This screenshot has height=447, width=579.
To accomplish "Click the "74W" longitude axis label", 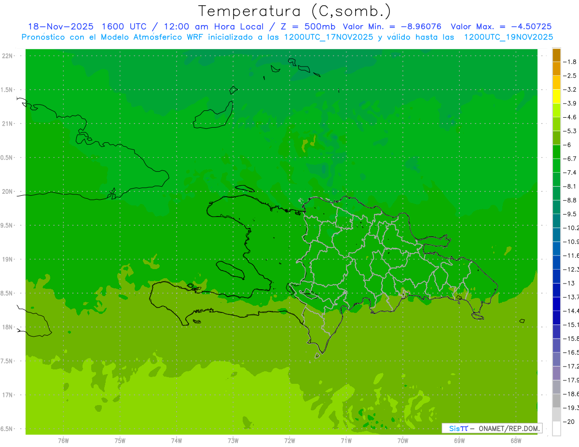I will (177, 440).
